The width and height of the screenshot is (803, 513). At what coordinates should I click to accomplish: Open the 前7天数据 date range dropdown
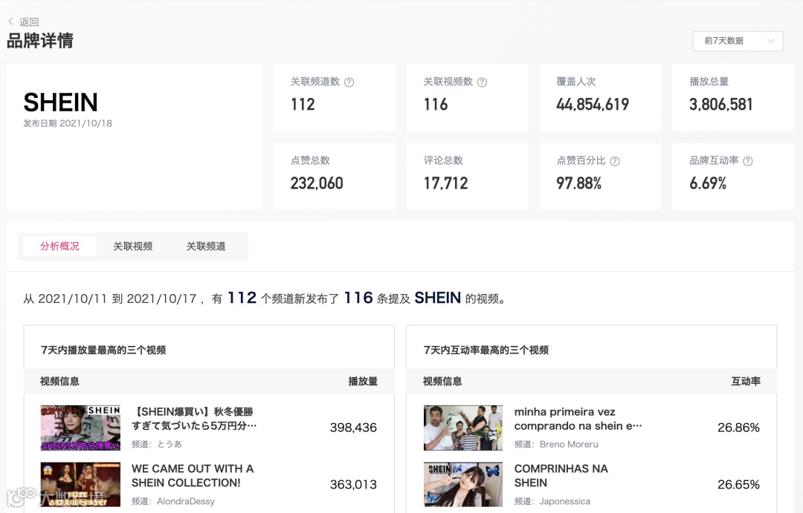738,41
